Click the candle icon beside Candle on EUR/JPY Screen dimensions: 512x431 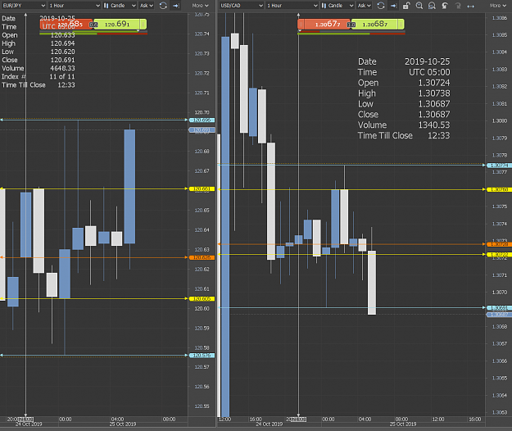pyautogui.click(x=106, y=5)
